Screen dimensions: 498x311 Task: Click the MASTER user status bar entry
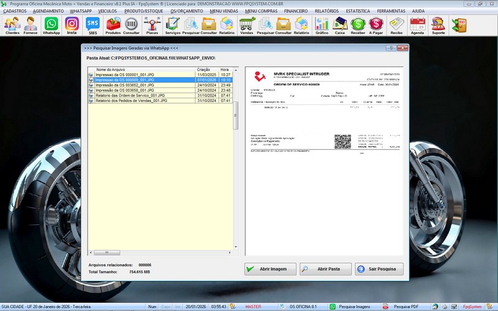[x=253, y=307]
